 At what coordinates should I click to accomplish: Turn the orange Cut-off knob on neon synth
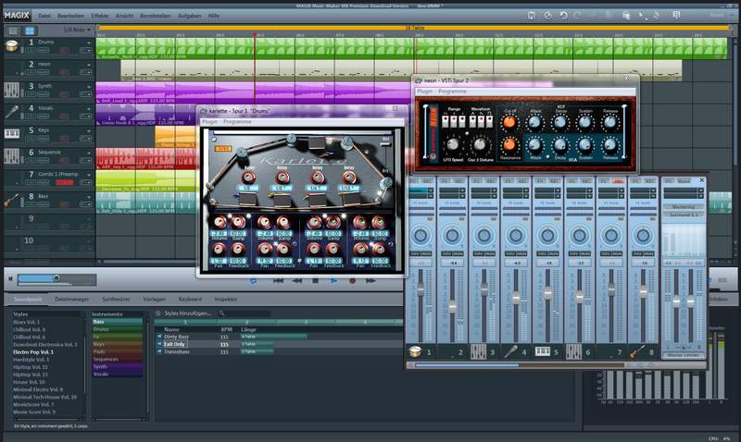click(509, 123)
